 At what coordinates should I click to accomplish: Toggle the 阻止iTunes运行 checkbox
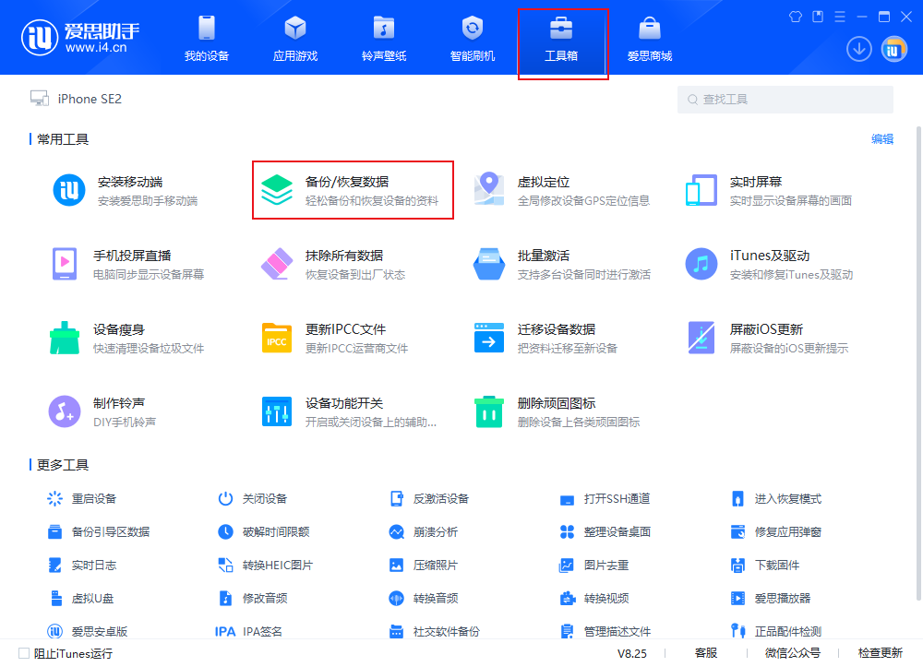click(x=24, y=653)
